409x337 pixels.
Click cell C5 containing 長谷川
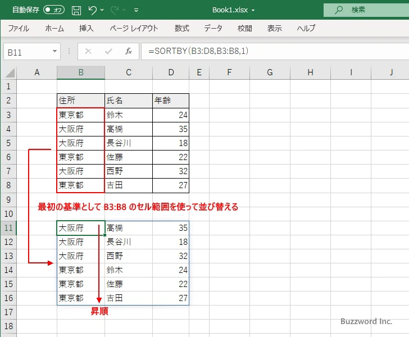point(129,143)
